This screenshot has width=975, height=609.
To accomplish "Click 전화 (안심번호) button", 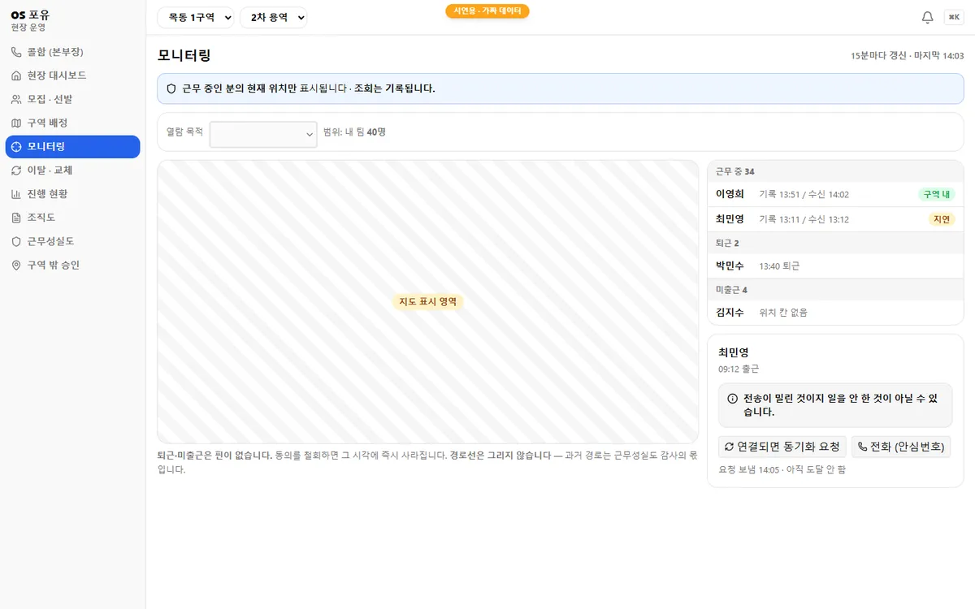I will tap(901, 447).
